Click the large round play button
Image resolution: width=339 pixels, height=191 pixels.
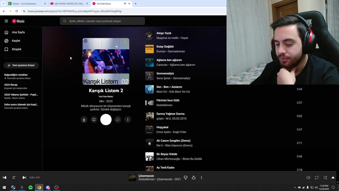click(106, 120)
